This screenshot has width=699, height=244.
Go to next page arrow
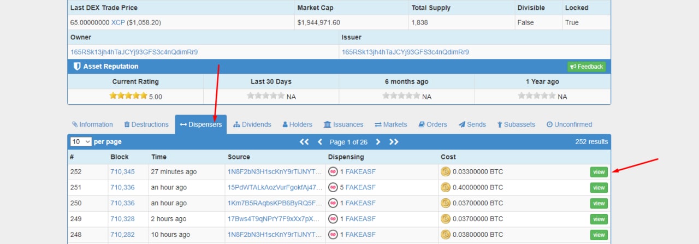click(x=377, y=142)
